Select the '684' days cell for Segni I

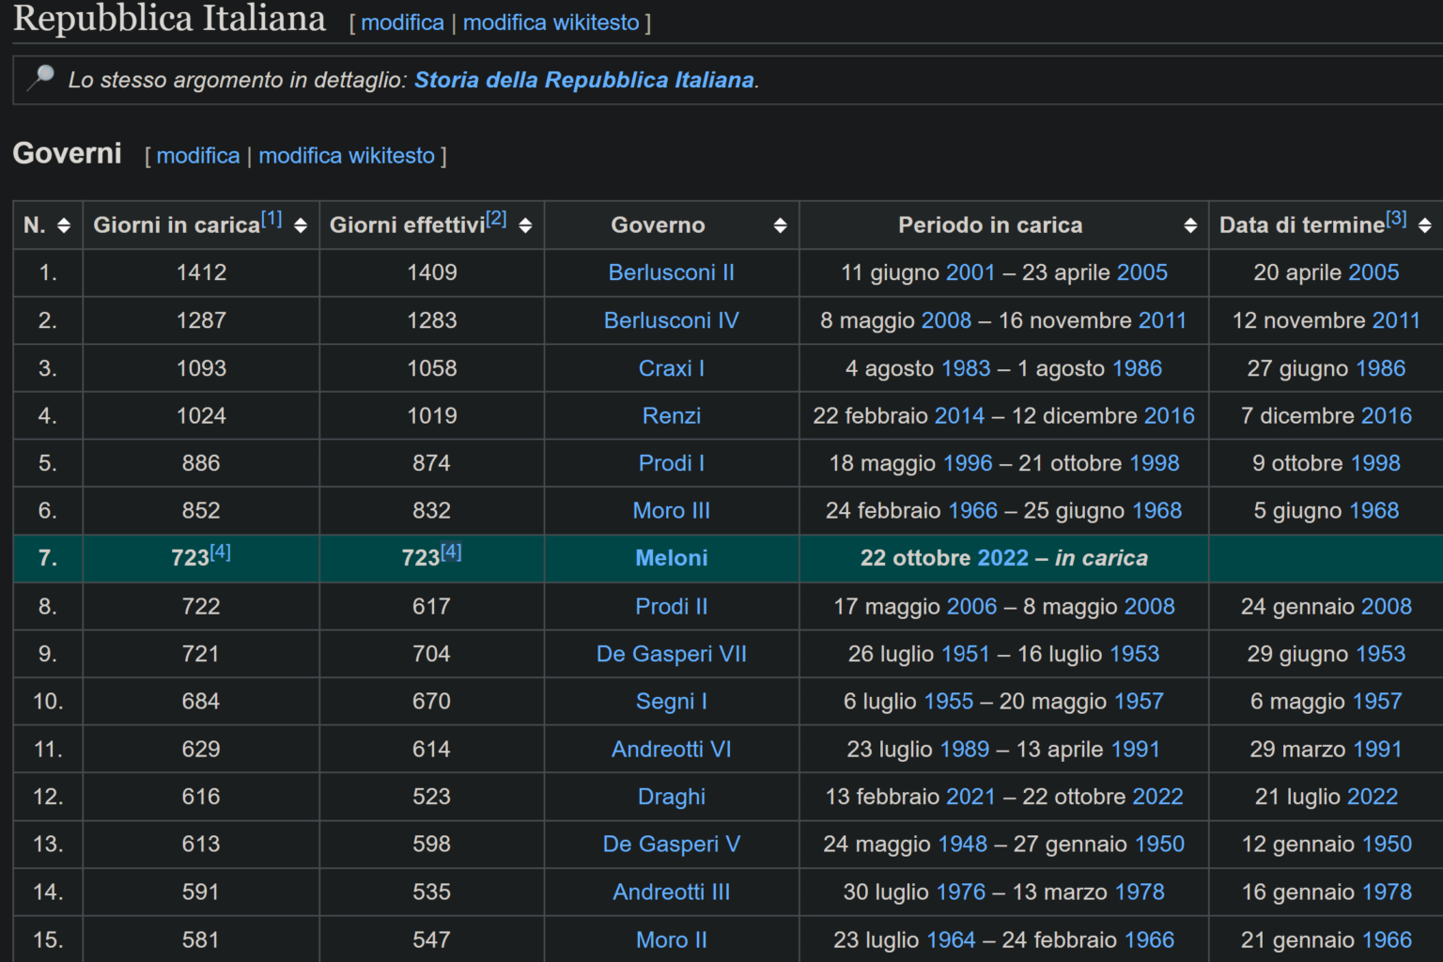point(201,701)
